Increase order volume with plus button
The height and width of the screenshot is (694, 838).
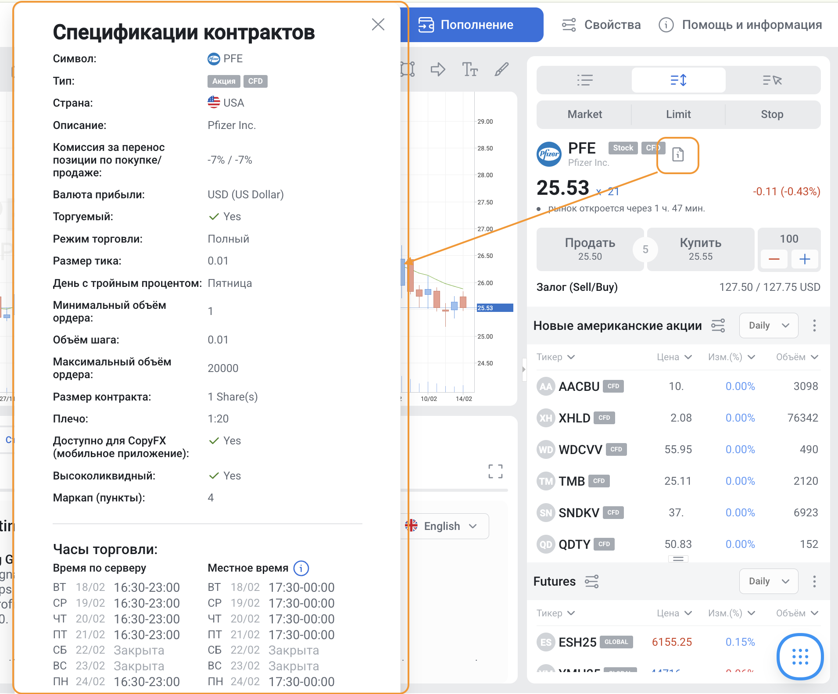tap(805, 259)
